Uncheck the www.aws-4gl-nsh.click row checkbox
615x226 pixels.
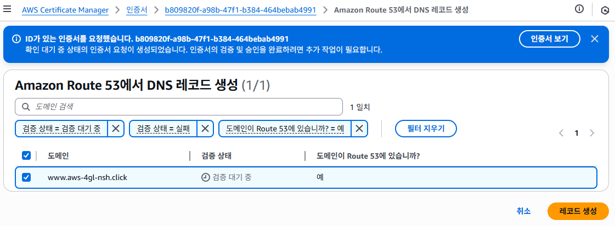[x=26, y=177]
